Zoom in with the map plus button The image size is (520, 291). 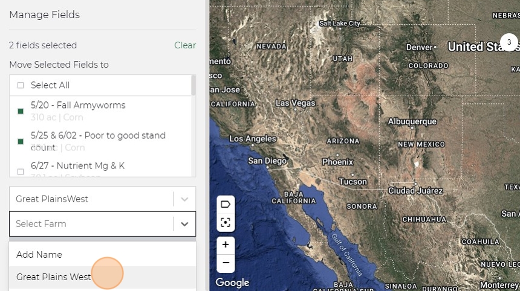[226, 245]
